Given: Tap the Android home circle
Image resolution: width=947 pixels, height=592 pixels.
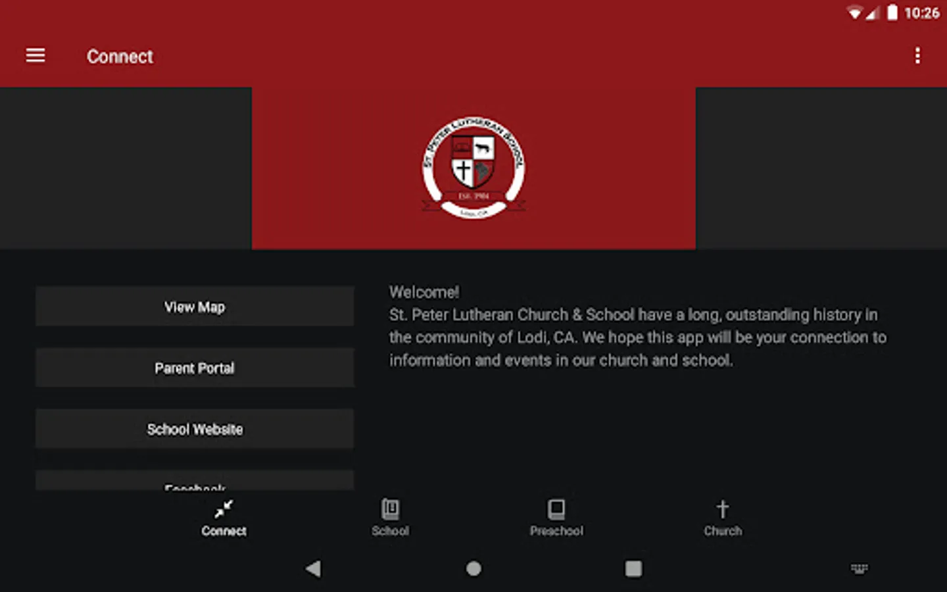Looking at the screenshot, I should click(473, 568).
